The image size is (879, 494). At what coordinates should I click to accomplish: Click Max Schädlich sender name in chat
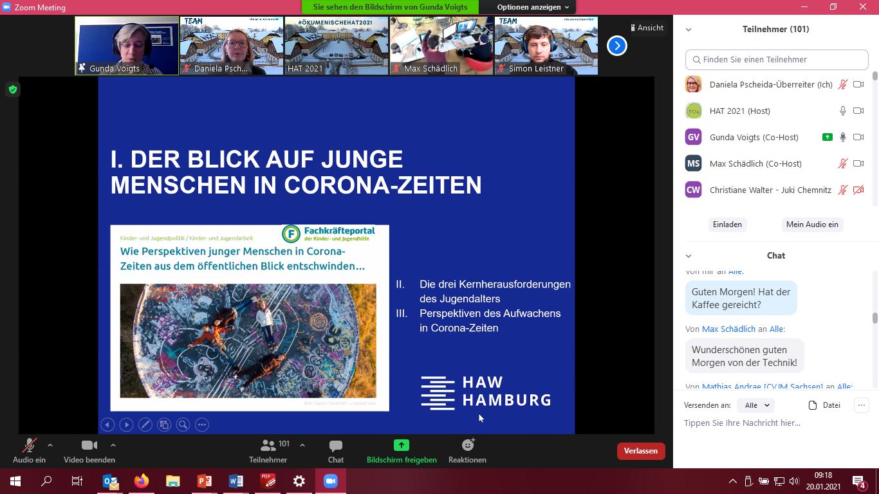click(x=728, y=329)
